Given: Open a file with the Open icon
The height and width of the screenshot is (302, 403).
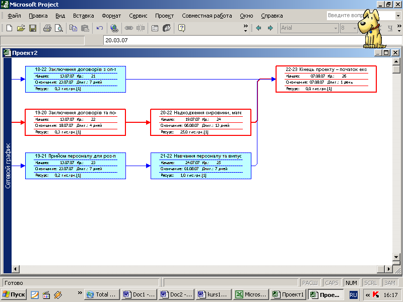Looking at the screenshot, I should click(21, 28).
